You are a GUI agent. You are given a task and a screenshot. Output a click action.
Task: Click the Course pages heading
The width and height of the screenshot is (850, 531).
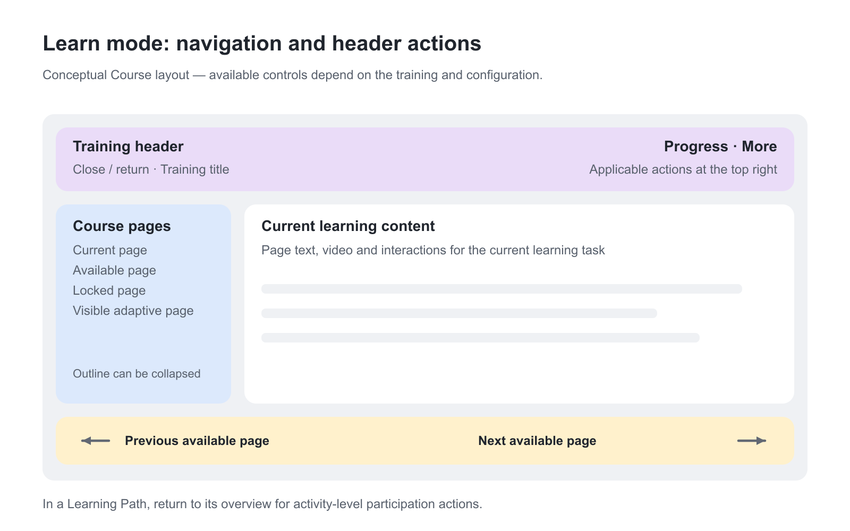point(122,226)
